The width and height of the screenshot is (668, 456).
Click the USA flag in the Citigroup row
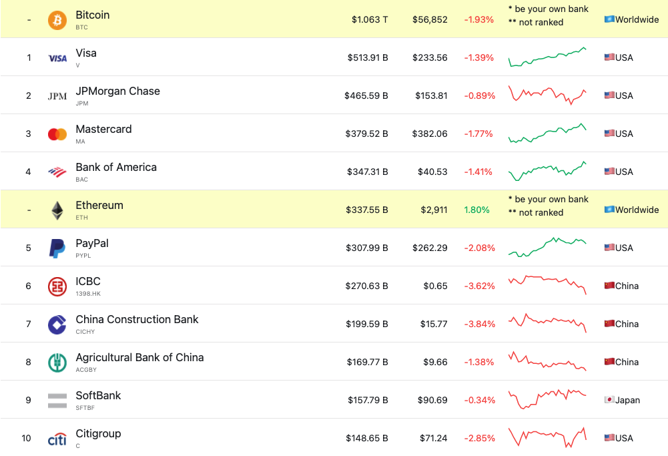pyautogui.click(x=609, y=438)
